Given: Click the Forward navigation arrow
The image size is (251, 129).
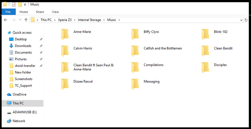Looking at the screenshot, I should (14, 20).
